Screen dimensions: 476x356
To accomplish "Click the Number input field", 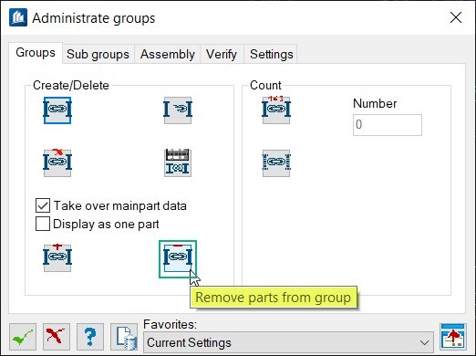I will (388, 125).
